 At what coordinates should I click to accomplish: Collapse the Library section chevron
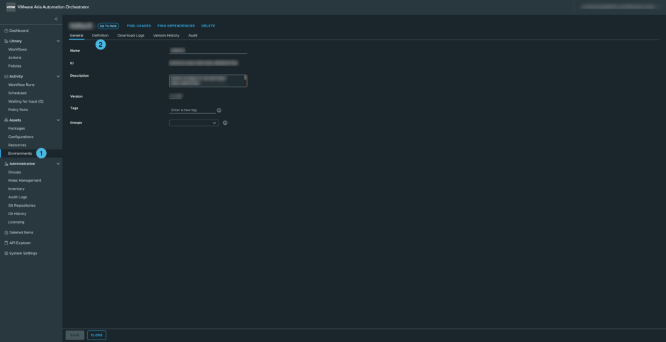click(58, 41)
